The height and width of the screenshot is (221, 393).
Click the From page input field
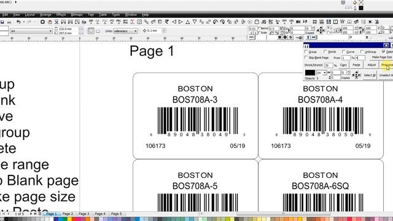pyautogui.click(x=346, y=58)
